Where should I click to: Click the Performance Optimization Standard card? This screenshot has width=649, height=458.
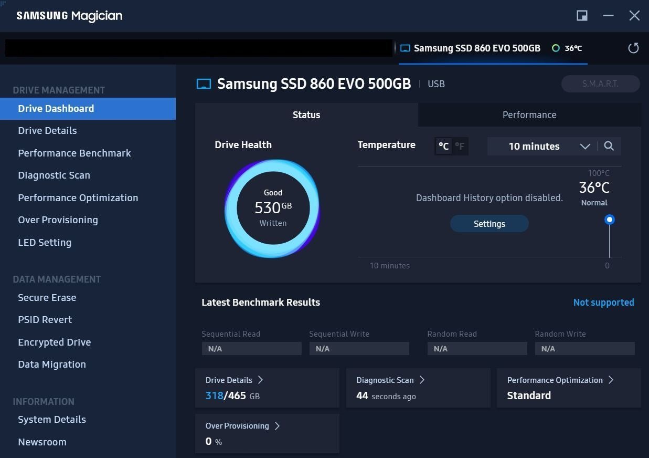coord(569,388)
